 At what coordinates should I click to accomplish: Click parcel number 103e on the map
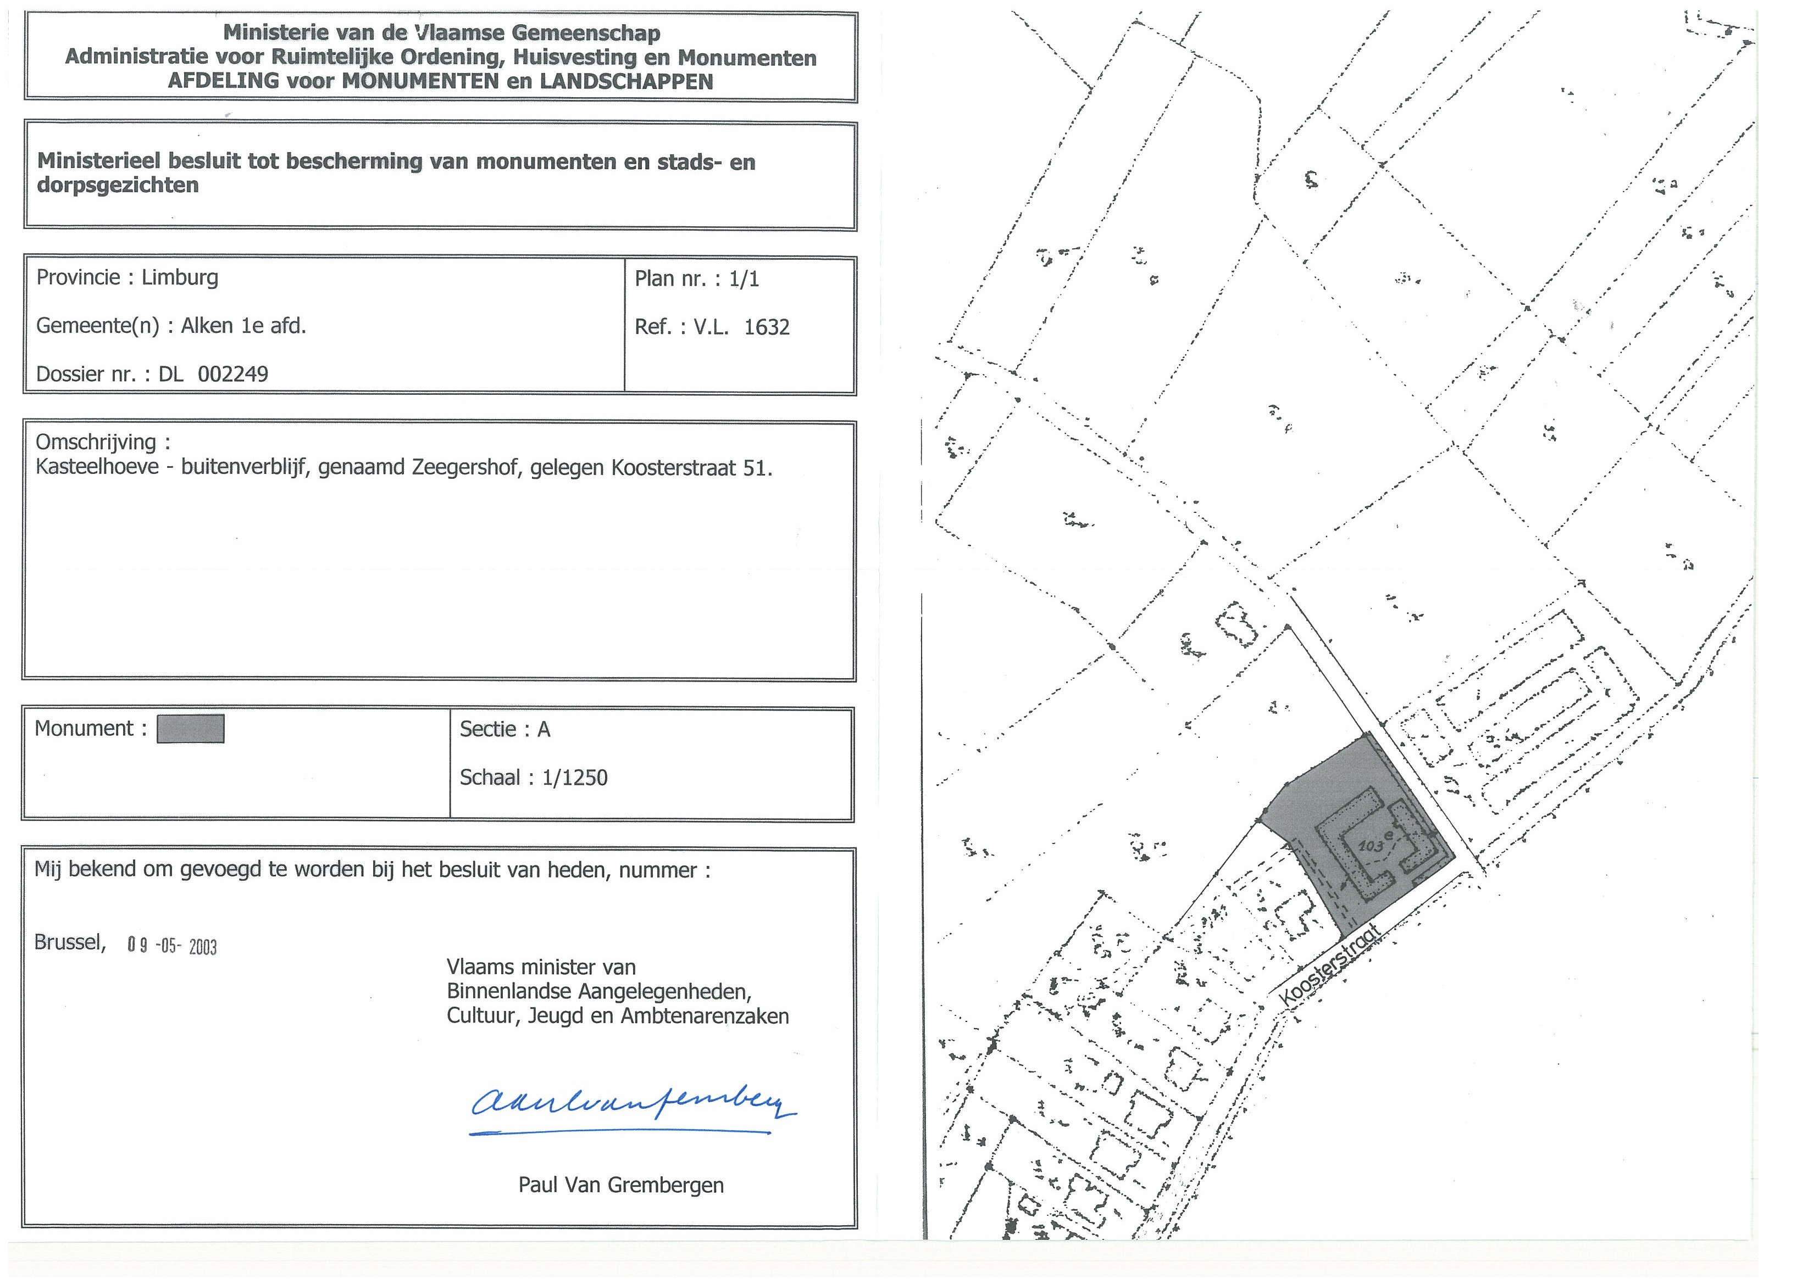[1374, 843]
